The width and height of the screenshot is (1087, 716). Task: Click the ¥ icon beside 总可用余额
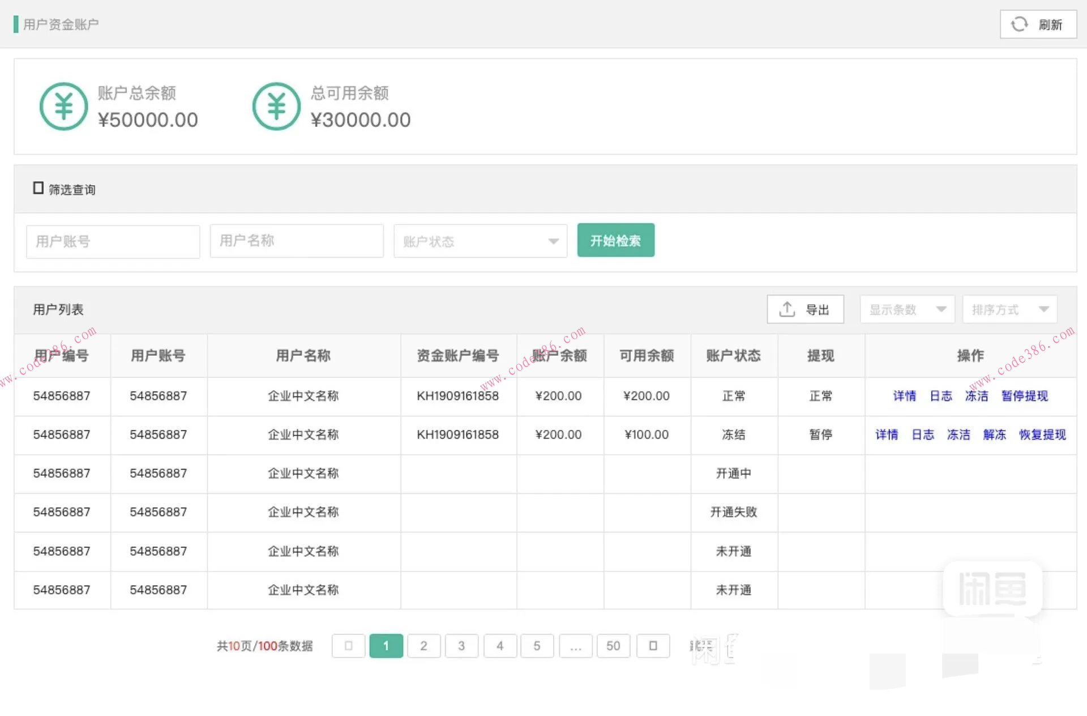click(276, 106)
